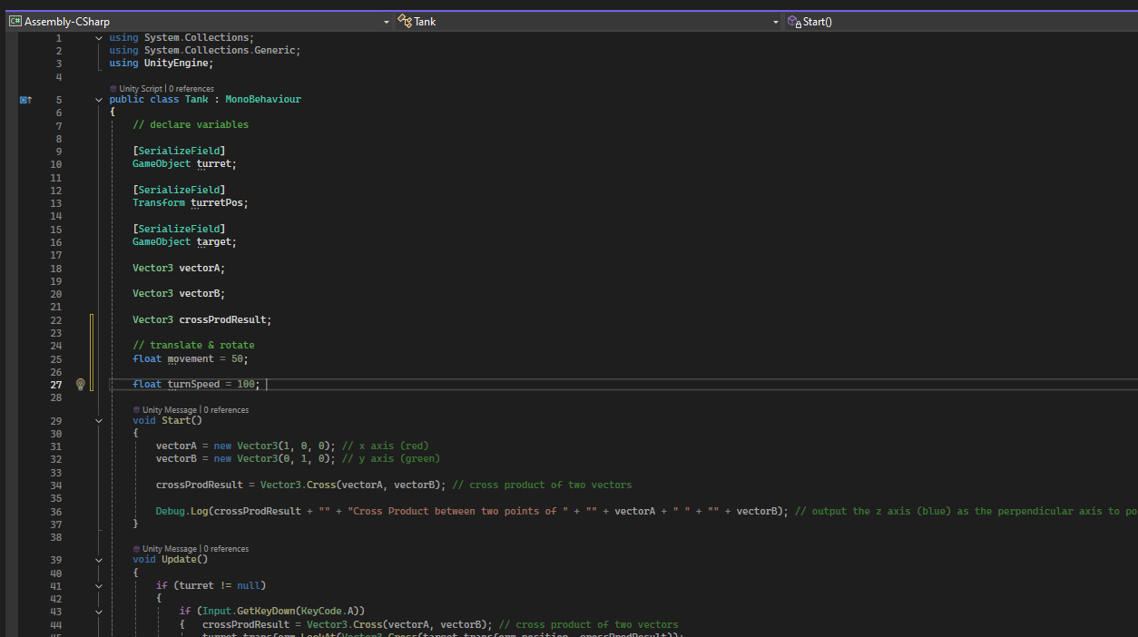Click 'GameObject target;' on line 16
The image size is (1138, 637).
coord(184,242)
